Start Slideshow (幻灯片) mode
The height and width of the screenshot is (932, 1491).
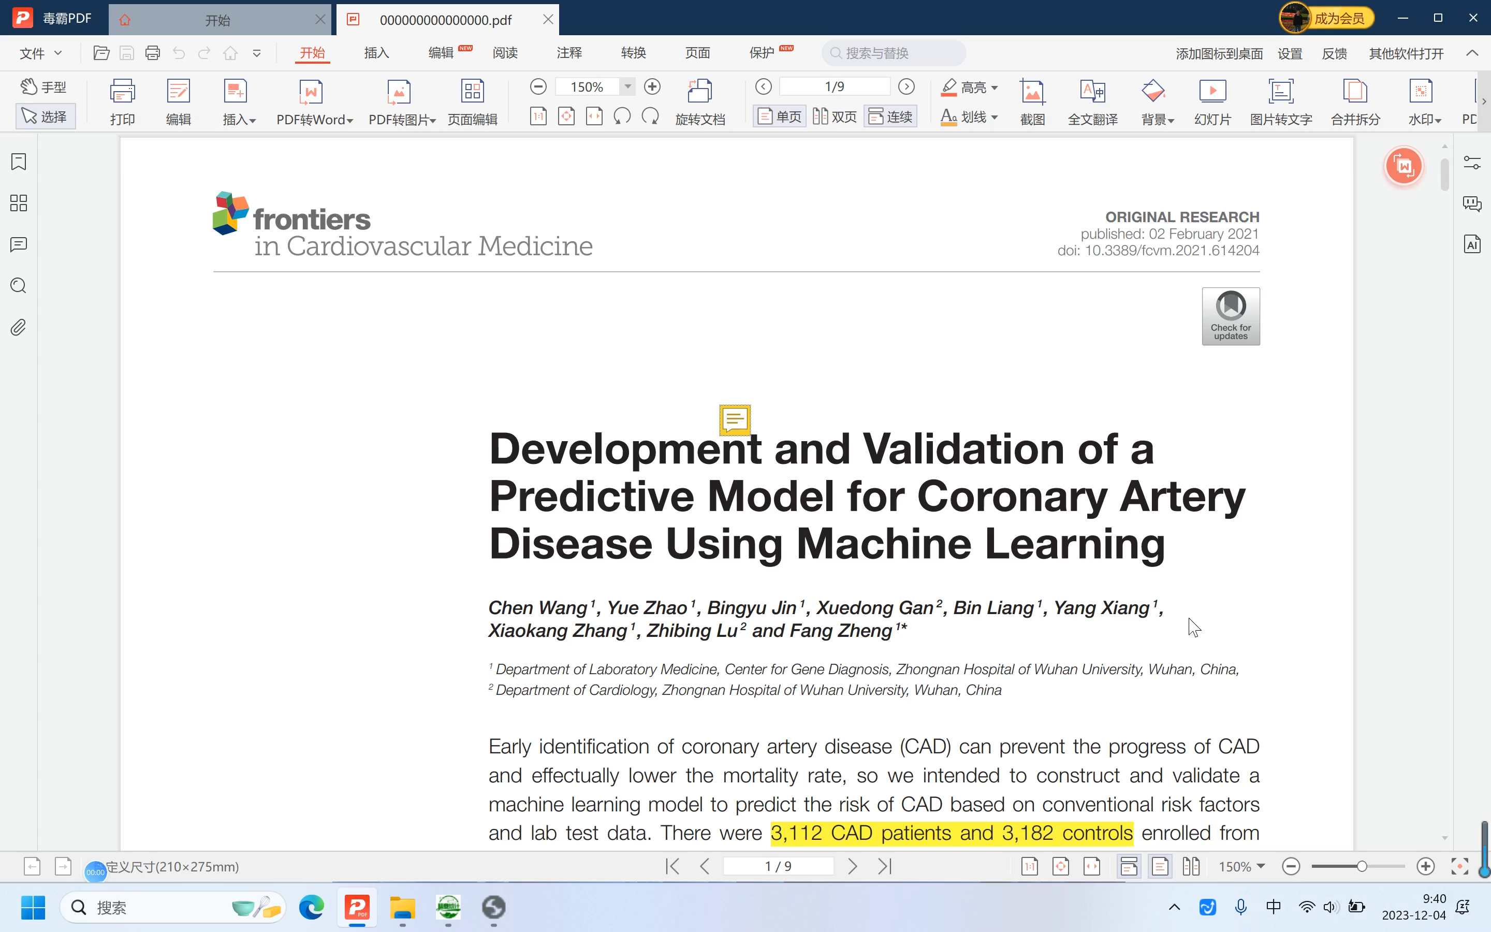coord(1212,101)
